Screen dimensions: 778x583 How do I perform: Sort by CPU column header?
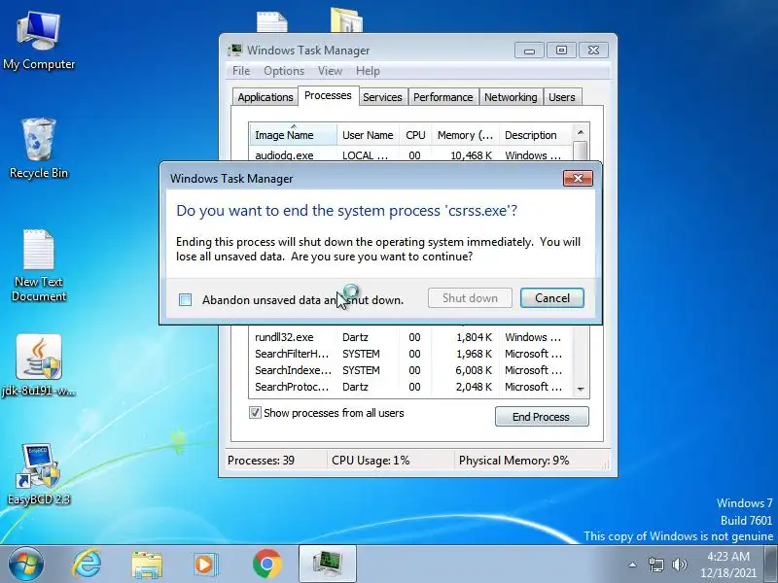point(415,135)
